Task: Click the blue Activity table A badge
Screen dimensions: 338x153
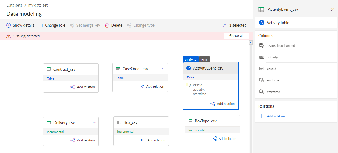Action: 262,23
